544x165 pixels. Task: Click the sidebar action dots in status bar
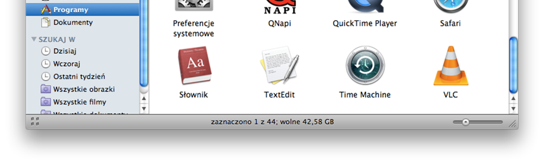pyautogui.click(x=35, y=121)
